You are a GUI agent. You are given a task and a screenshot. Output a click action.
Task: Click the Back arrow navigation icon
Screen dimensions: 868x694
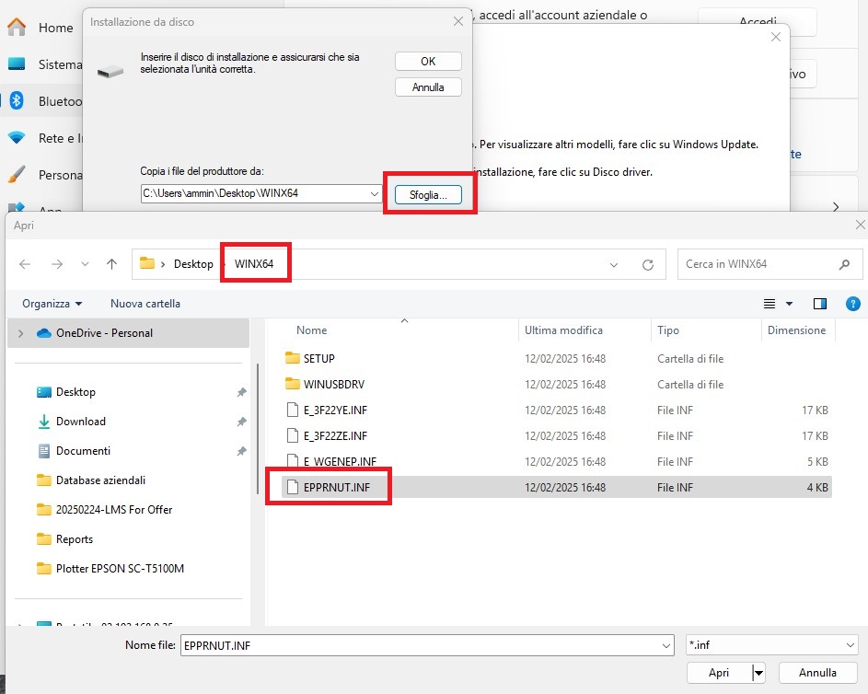click(x=25, y=264)
